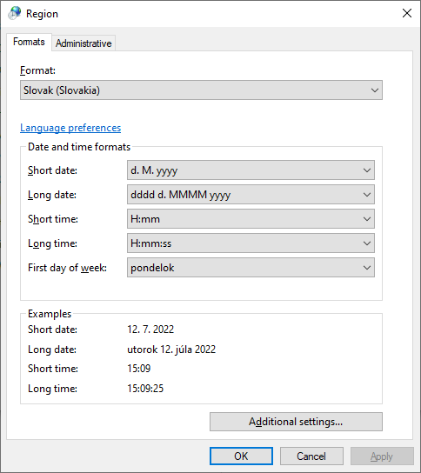Viewport: 421px width, 473px height.
Task: Click the Additional settings button
Action: (x=296, y=422)
